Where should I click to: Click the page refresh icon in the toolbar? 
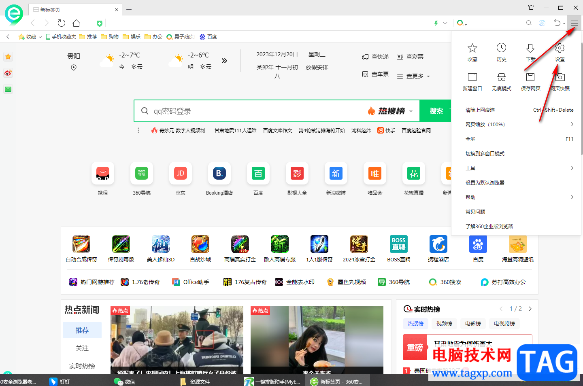(x=61, y=23)
